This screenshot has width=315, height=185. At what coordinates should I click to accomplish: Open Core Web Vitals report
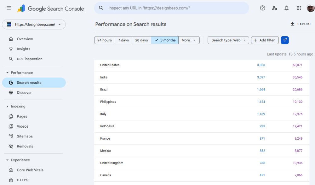(30, 170)
